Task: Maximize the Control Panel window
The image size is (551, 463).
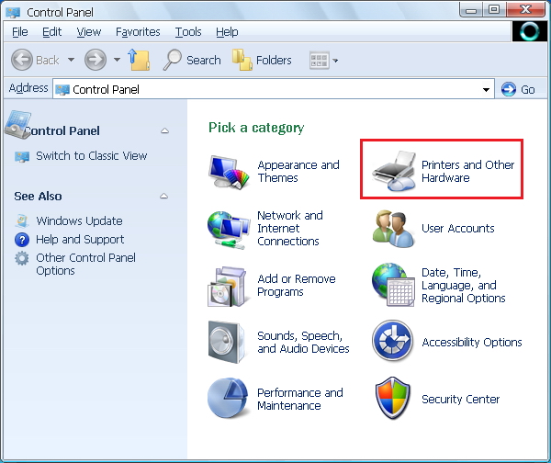Action: pyautogui.click(x=494, y=10)
